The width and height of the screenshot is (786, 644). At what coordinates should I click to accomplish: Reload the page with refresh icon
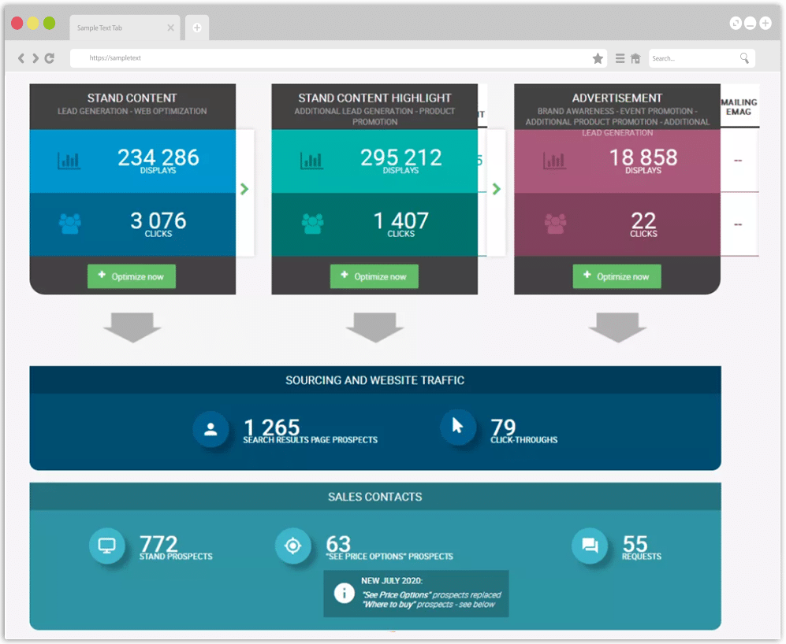50,58
